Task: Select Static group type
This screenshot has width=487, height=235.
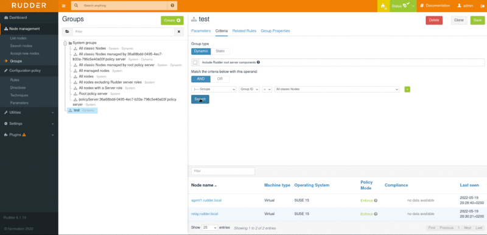Action: pos(220,51)
